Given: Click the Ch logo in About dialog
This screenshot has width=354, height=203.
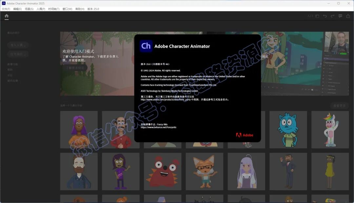Looking at the screenshot, I should (x=146, y=46).
